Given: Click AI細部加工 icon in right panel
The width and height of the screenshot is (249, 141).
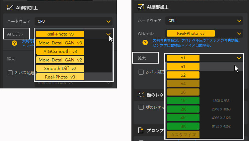Looking at the screenshot, I should 141,7.
